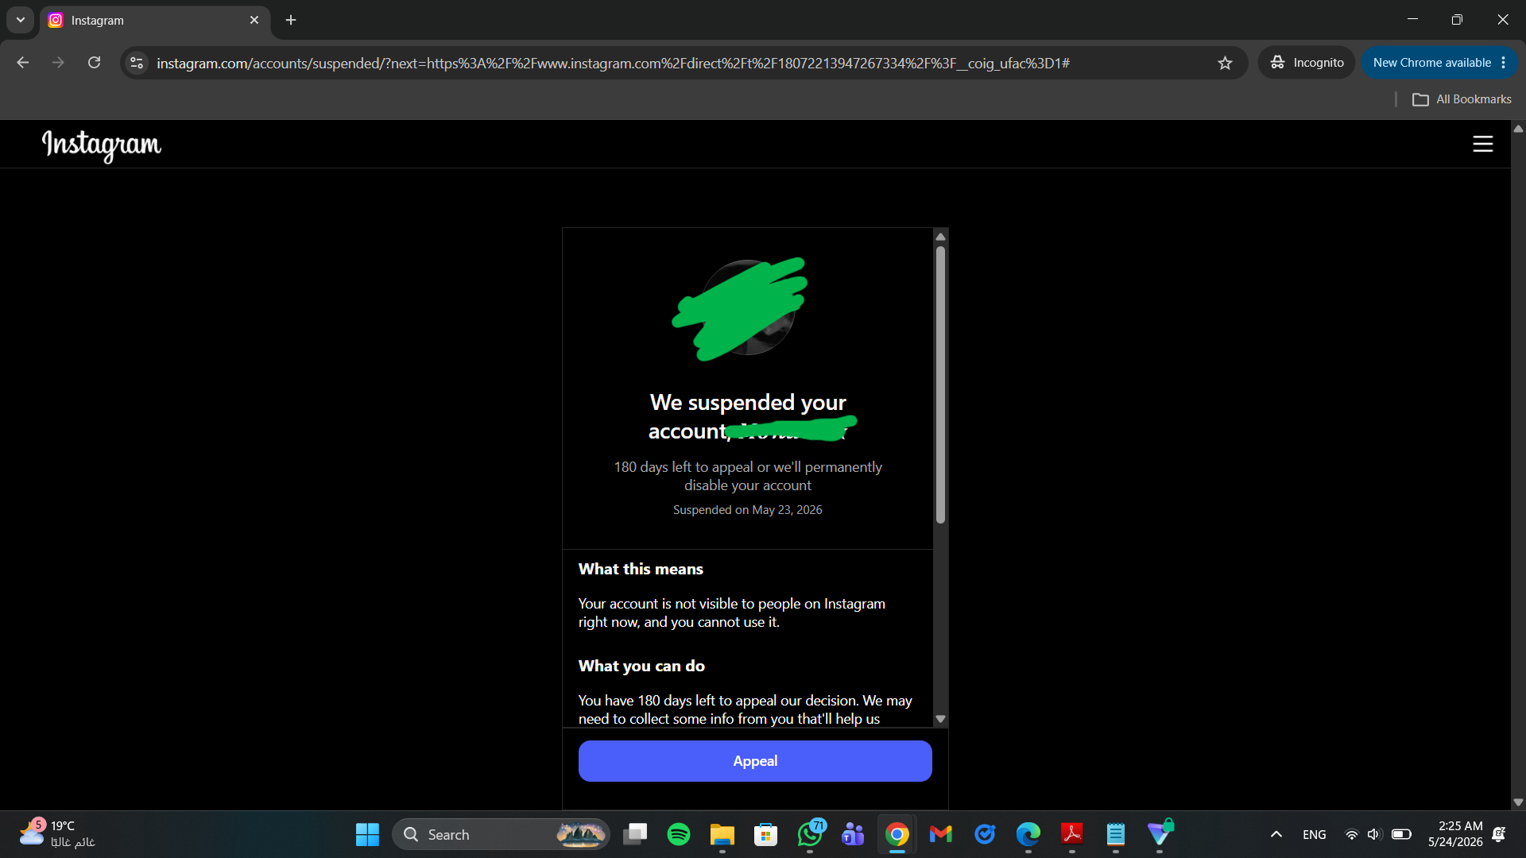
Task: Open Microsoft Teams from the taskbar
Action: click(x=854, y=834)
